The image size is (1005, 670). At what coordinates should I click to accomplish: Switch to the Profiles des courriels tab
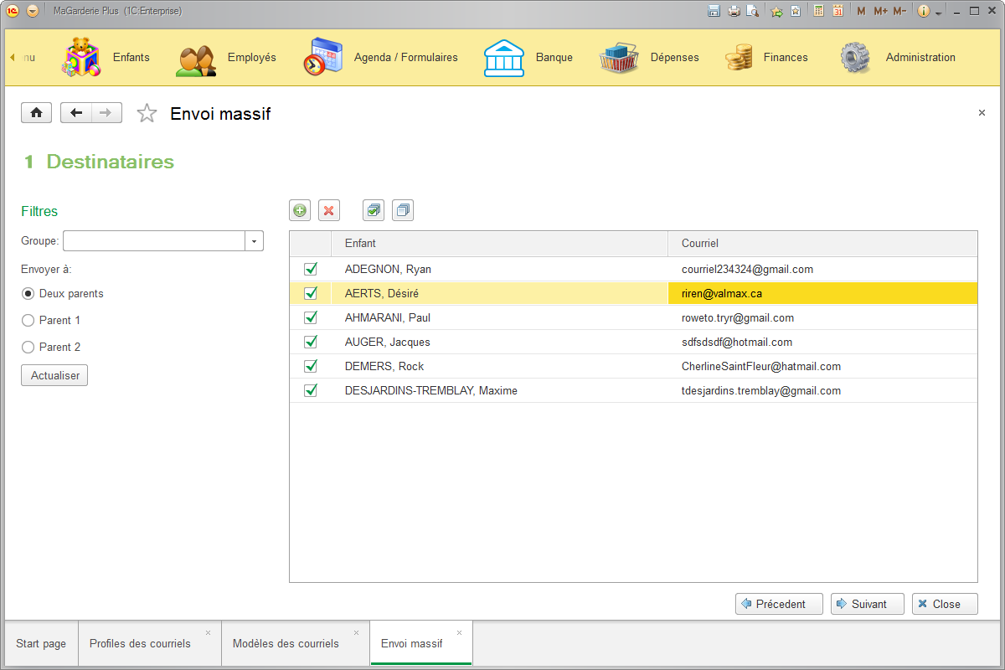[140, 643]
